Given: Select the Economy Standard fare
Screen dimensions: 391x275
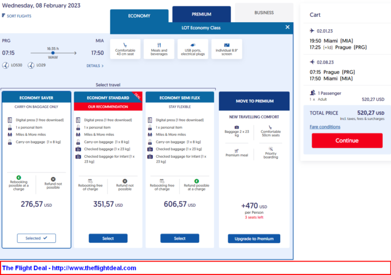Looking at the screenshot, I should tap(108, 238).
